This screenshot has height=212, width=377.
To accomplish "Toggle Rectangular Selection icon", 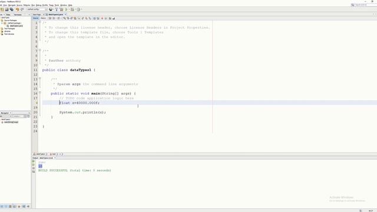I will (79, 18).
